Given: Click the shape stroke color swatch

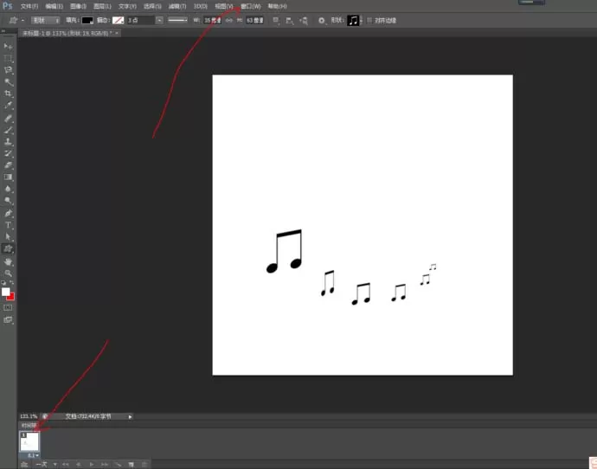Looking at the screenshot, I should 118,21.
